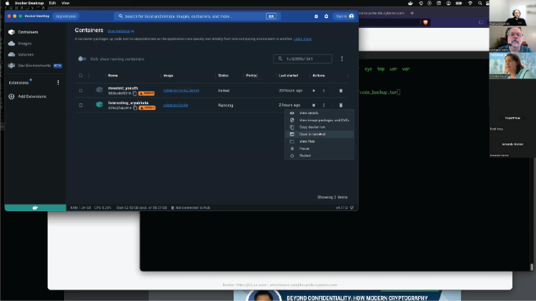Click the Brave shield icon in the browser window
Screen dimensions: 536x301
pyautogui.click(x=425, y=23)
